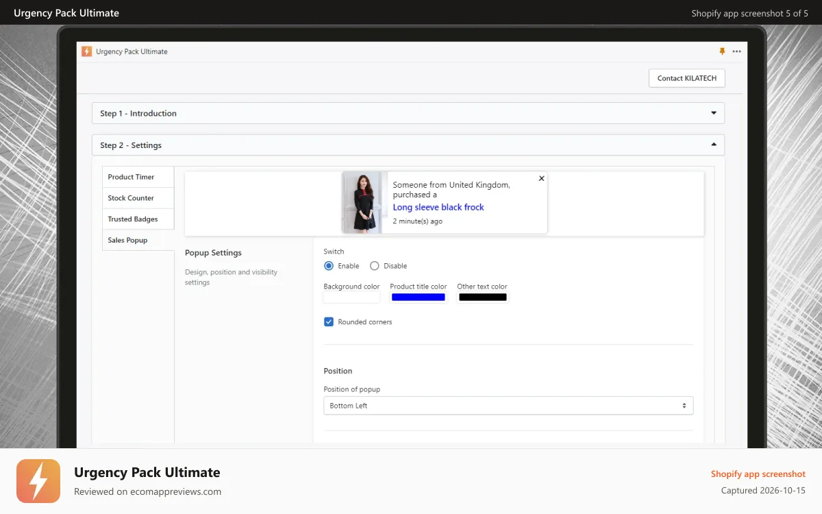This screenshot has height=514, width=822.
Task: Pick the Other text color swatch
Action: [x=483, y=297]
